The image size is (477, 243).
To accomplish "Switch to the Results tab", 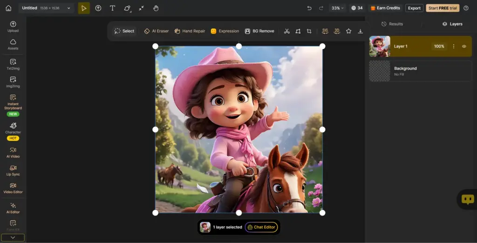I will pyautogui.click(x=392, y=24).
